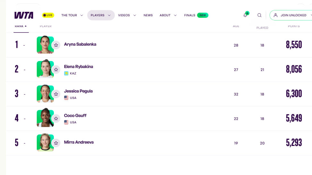Screen dimensions: 312x175
Task: Click Kazakhstan flag by Rybakina
Action: coord(66,73)
